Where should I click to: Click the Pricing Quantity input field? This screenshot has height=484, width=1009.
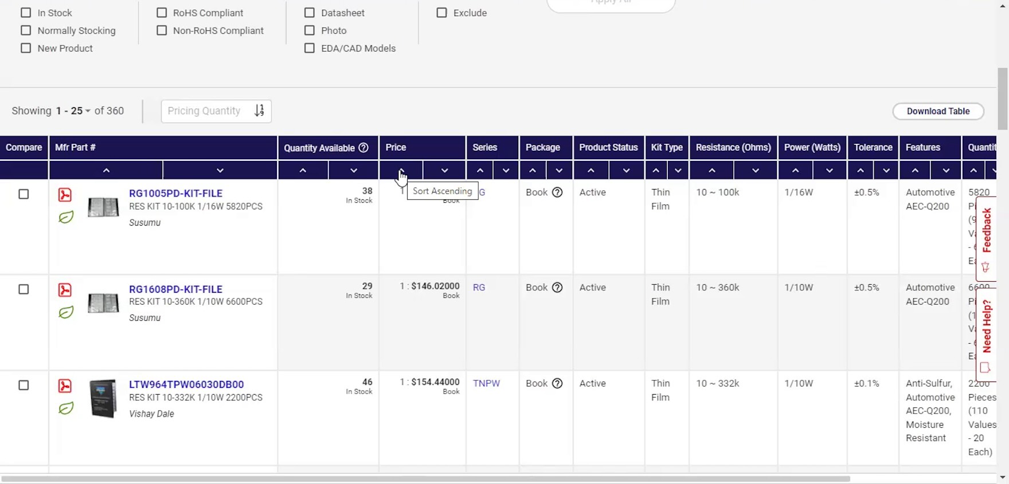(206, 111)
